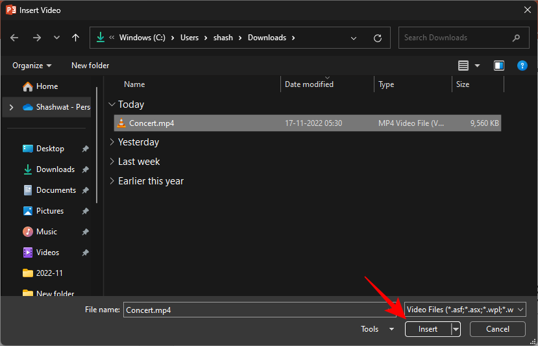Viewport: 538px width, 346px height.
Task: Click Downloads in the address path
Action: coord(267,38)
